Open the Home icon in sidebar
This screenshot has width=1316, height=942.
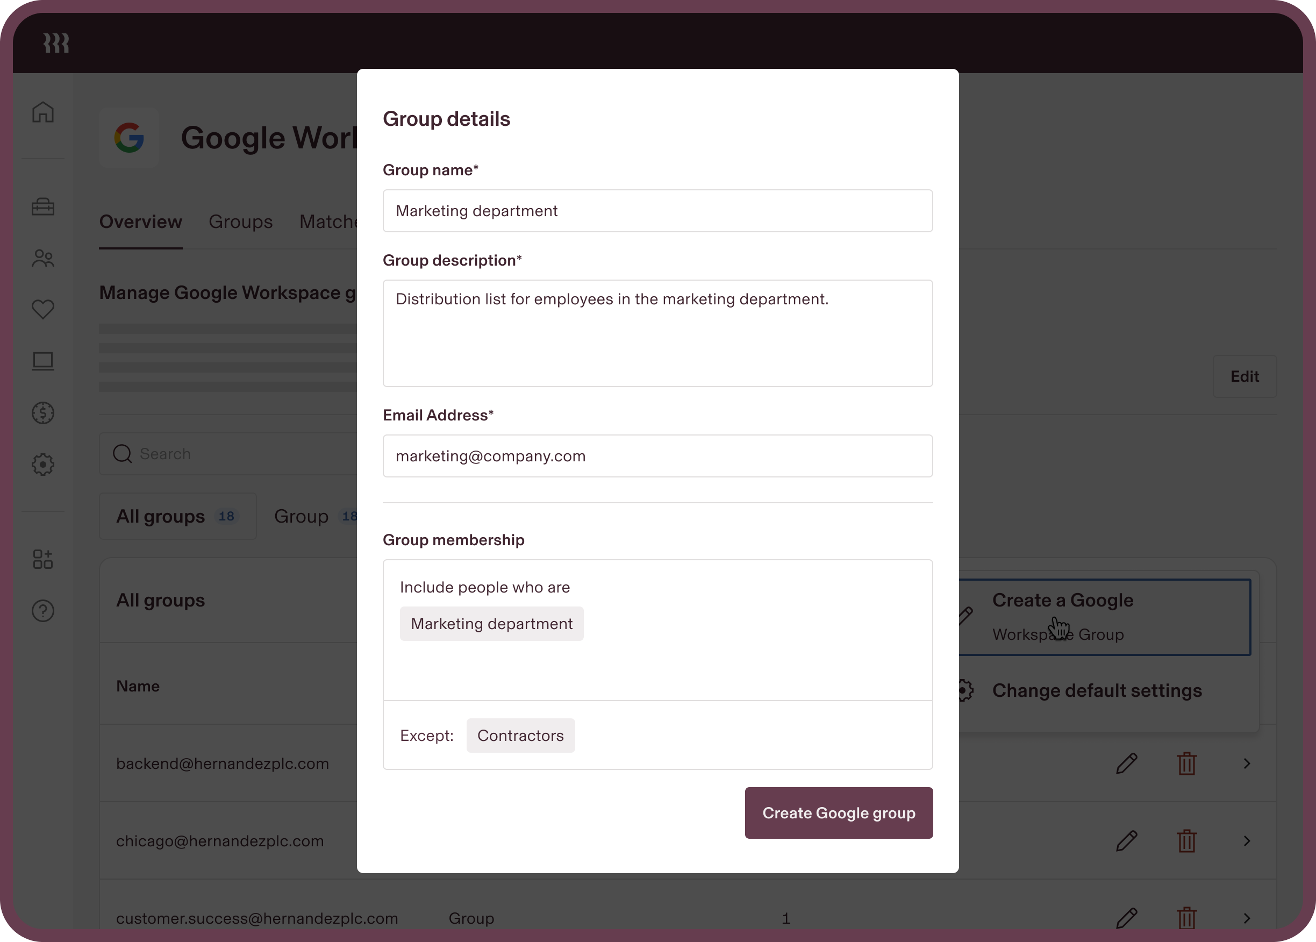click(x=43, y=112)
